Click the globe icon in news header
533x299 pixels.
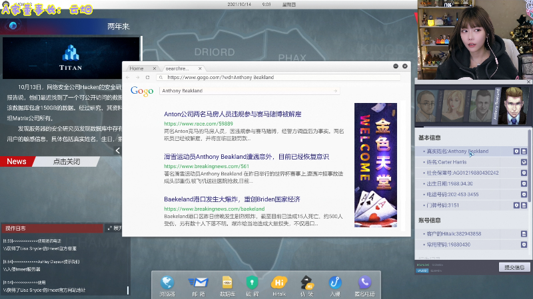pyautogui.click(x=13, y=26)
